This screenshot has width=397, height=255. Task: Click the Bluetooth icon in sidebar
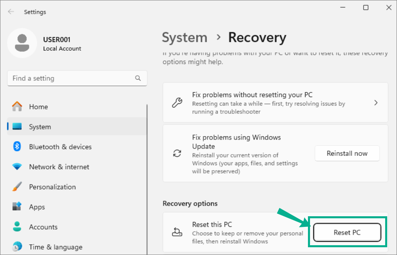click(x=17, y=146)
